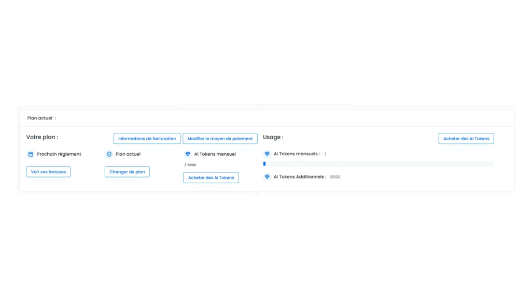Click the 'AI Tokens Additionnels :' label
Viewport: 531px width, 299px height.
pyautogui.click(x=300, y=177)
